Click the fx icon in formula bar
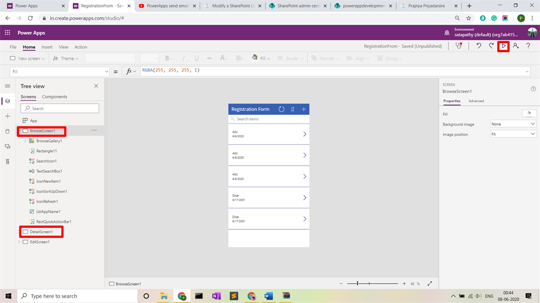Image resolution: width=540 pixels, height=303 pixels. [130, 70]
